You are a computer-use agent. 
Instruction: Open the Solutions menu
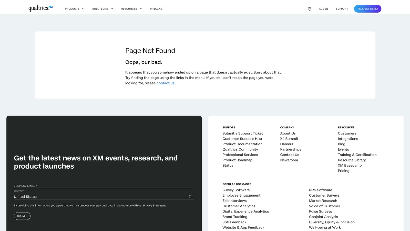[100, 9]
